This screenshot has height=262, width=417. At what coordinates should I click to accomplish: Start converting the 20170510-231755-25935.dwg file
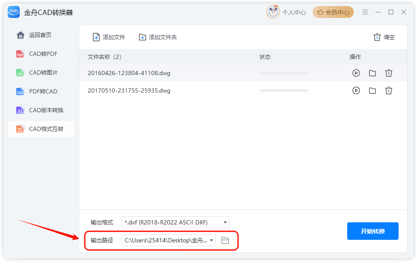(x=356, y=91)
